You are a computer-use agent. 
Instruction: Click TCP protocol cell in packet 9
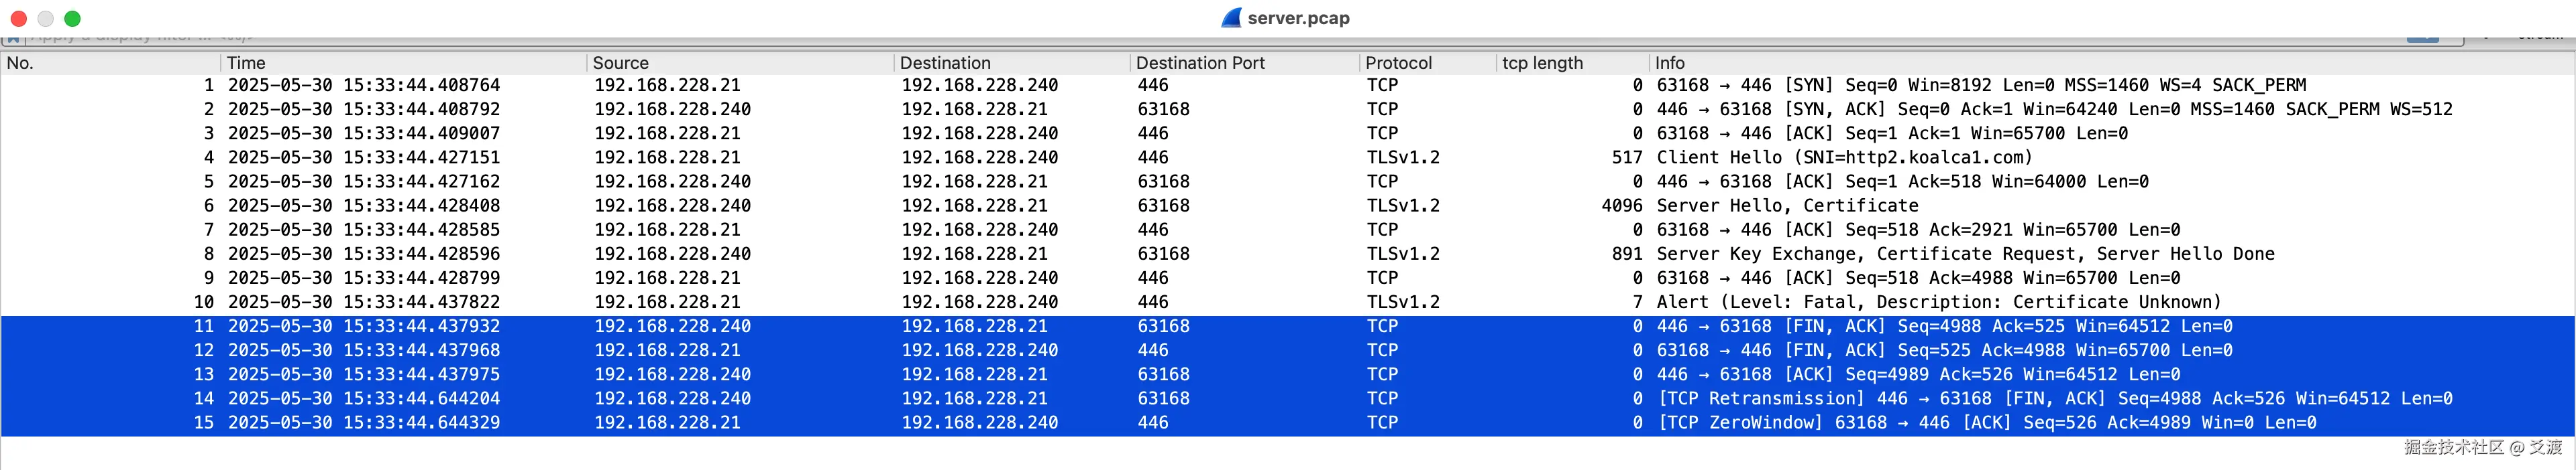click(x=1383, y=279)
